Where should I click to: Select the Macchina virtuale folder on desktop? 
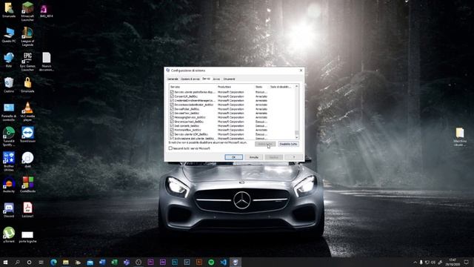(x=460, y=136)
